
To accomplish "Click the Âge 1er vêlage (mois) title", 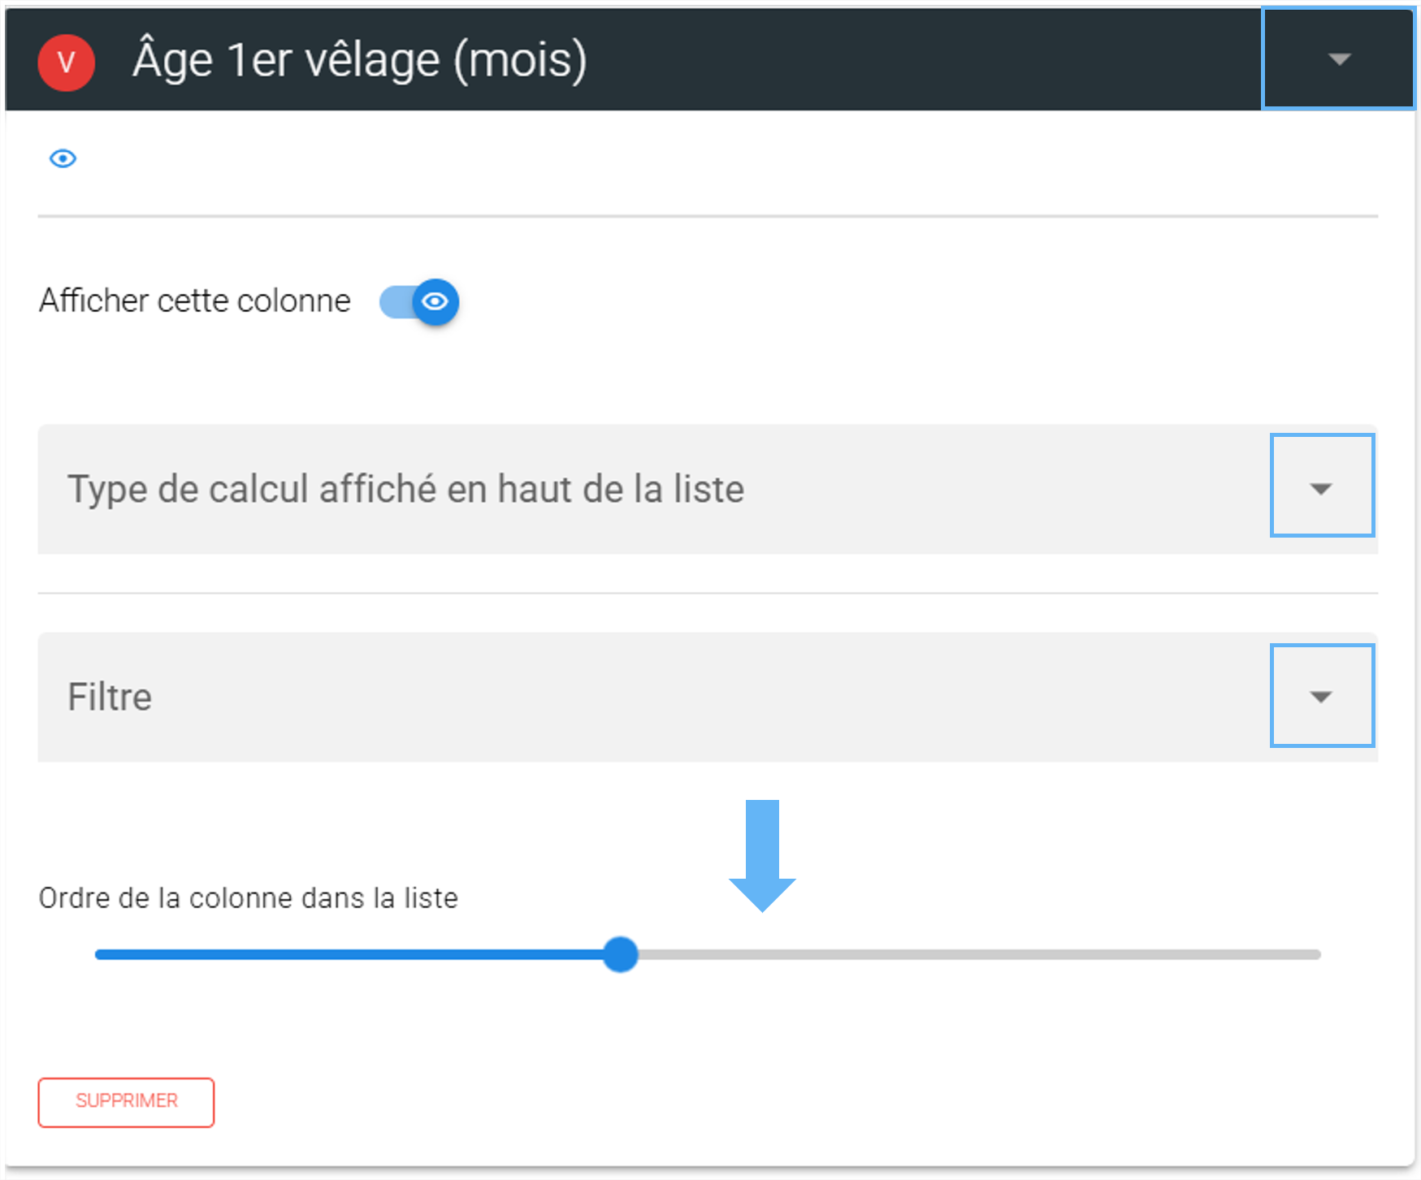I will [359, 60].
